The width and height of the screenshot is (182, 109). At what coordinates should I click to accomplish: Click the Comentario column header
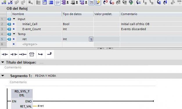pyautogui.click(x=151, y=14)
